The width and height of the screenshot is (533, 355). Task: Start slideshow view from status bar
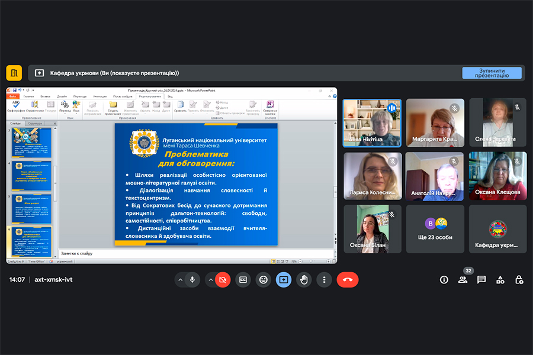pyautogui.click(x=287, y=262)
